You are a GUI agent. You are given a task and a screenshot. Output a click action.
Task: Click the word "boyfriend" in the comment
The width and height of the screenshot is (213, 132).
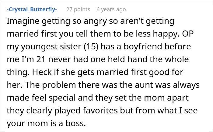(x=143, y=46)
